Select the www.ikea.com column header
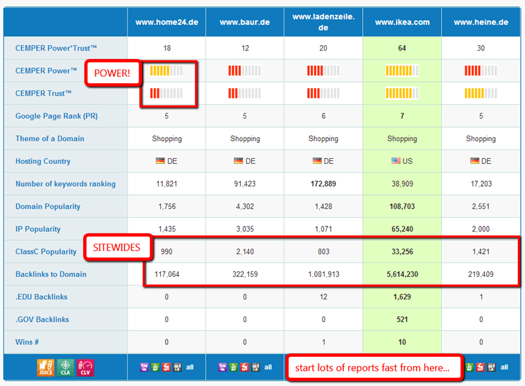The height and width of the screenshot is (386, 525). [402, 22]
